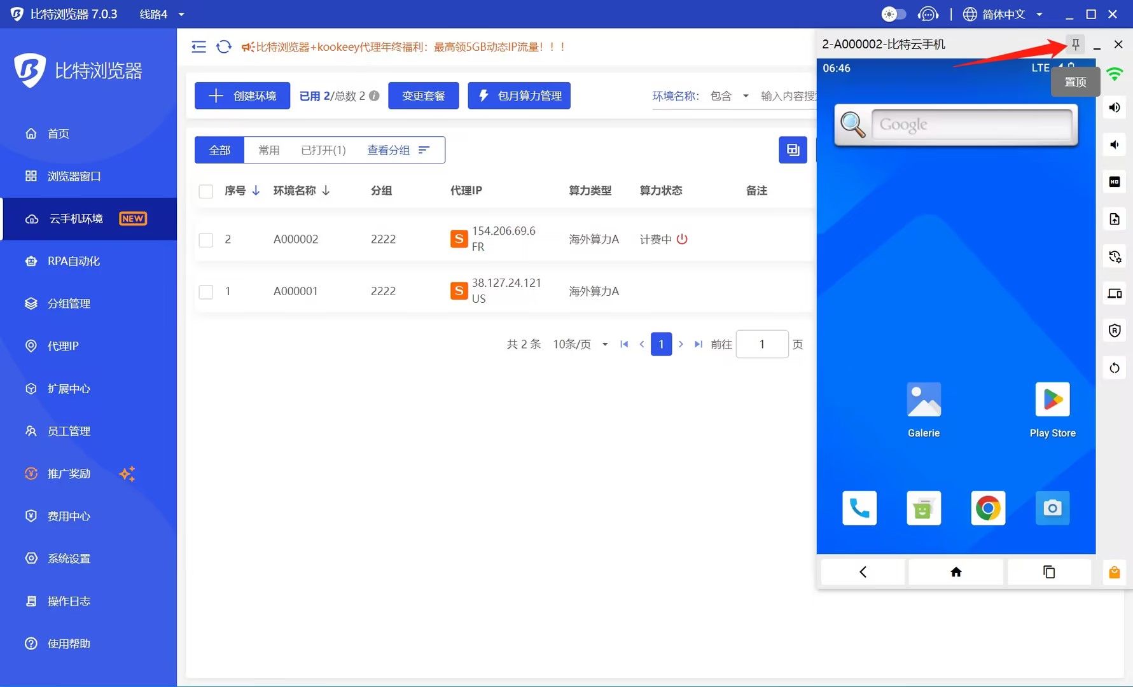Check the select-all header checkbox

pos(206,191)
